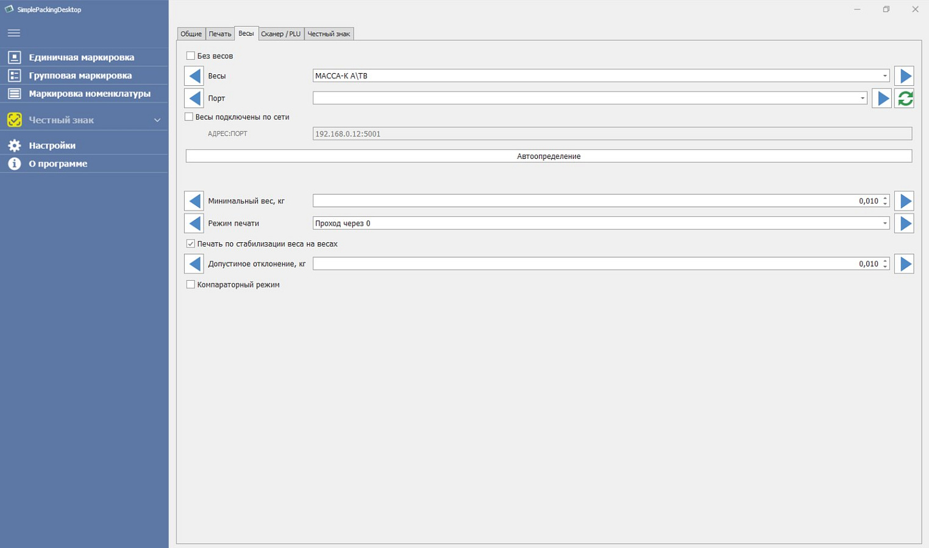Increase Минимальный вес with spinner up arrow

point(885,198)
